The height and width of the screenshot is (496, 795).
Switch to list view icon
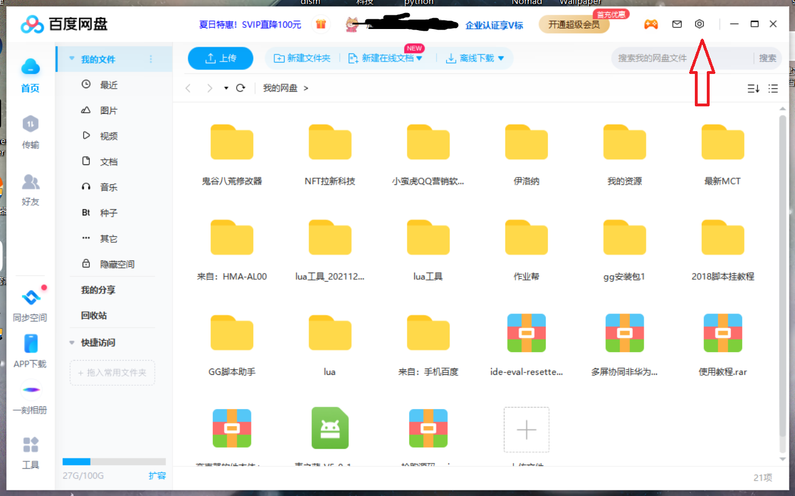[773, 88]
